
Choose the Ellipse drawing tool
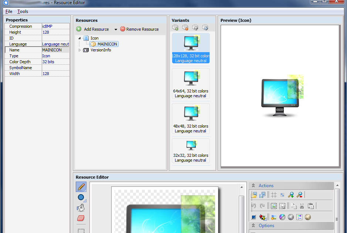click(81, 197)
